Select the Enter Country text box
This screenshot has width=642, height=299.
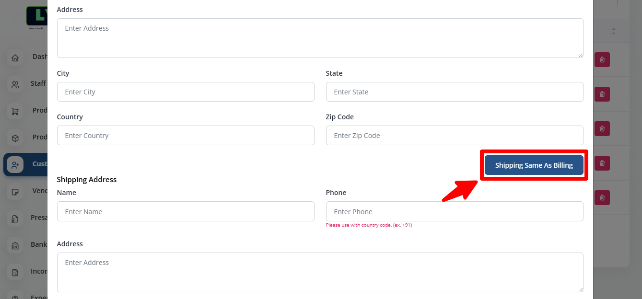point(186,136)
